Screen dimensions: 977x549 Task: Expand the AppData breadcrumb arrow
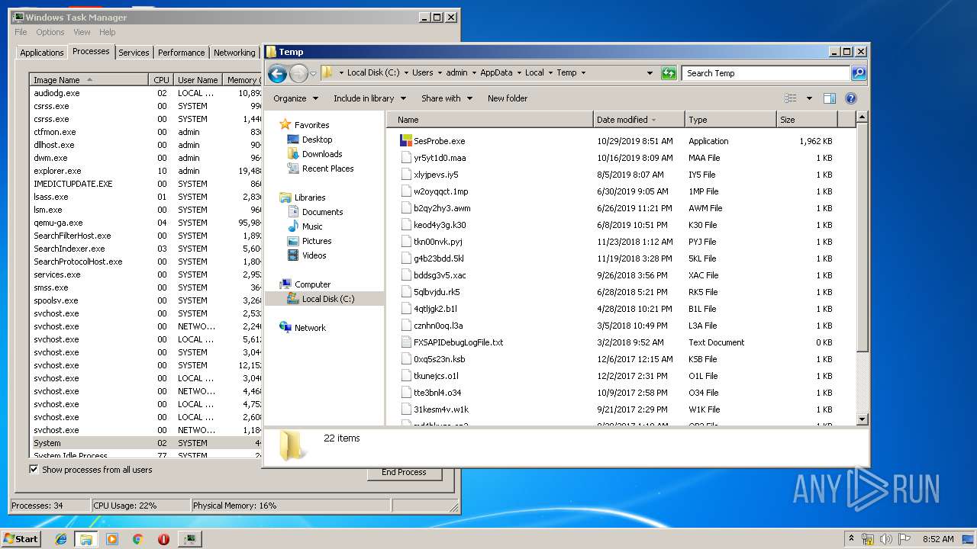519,73
